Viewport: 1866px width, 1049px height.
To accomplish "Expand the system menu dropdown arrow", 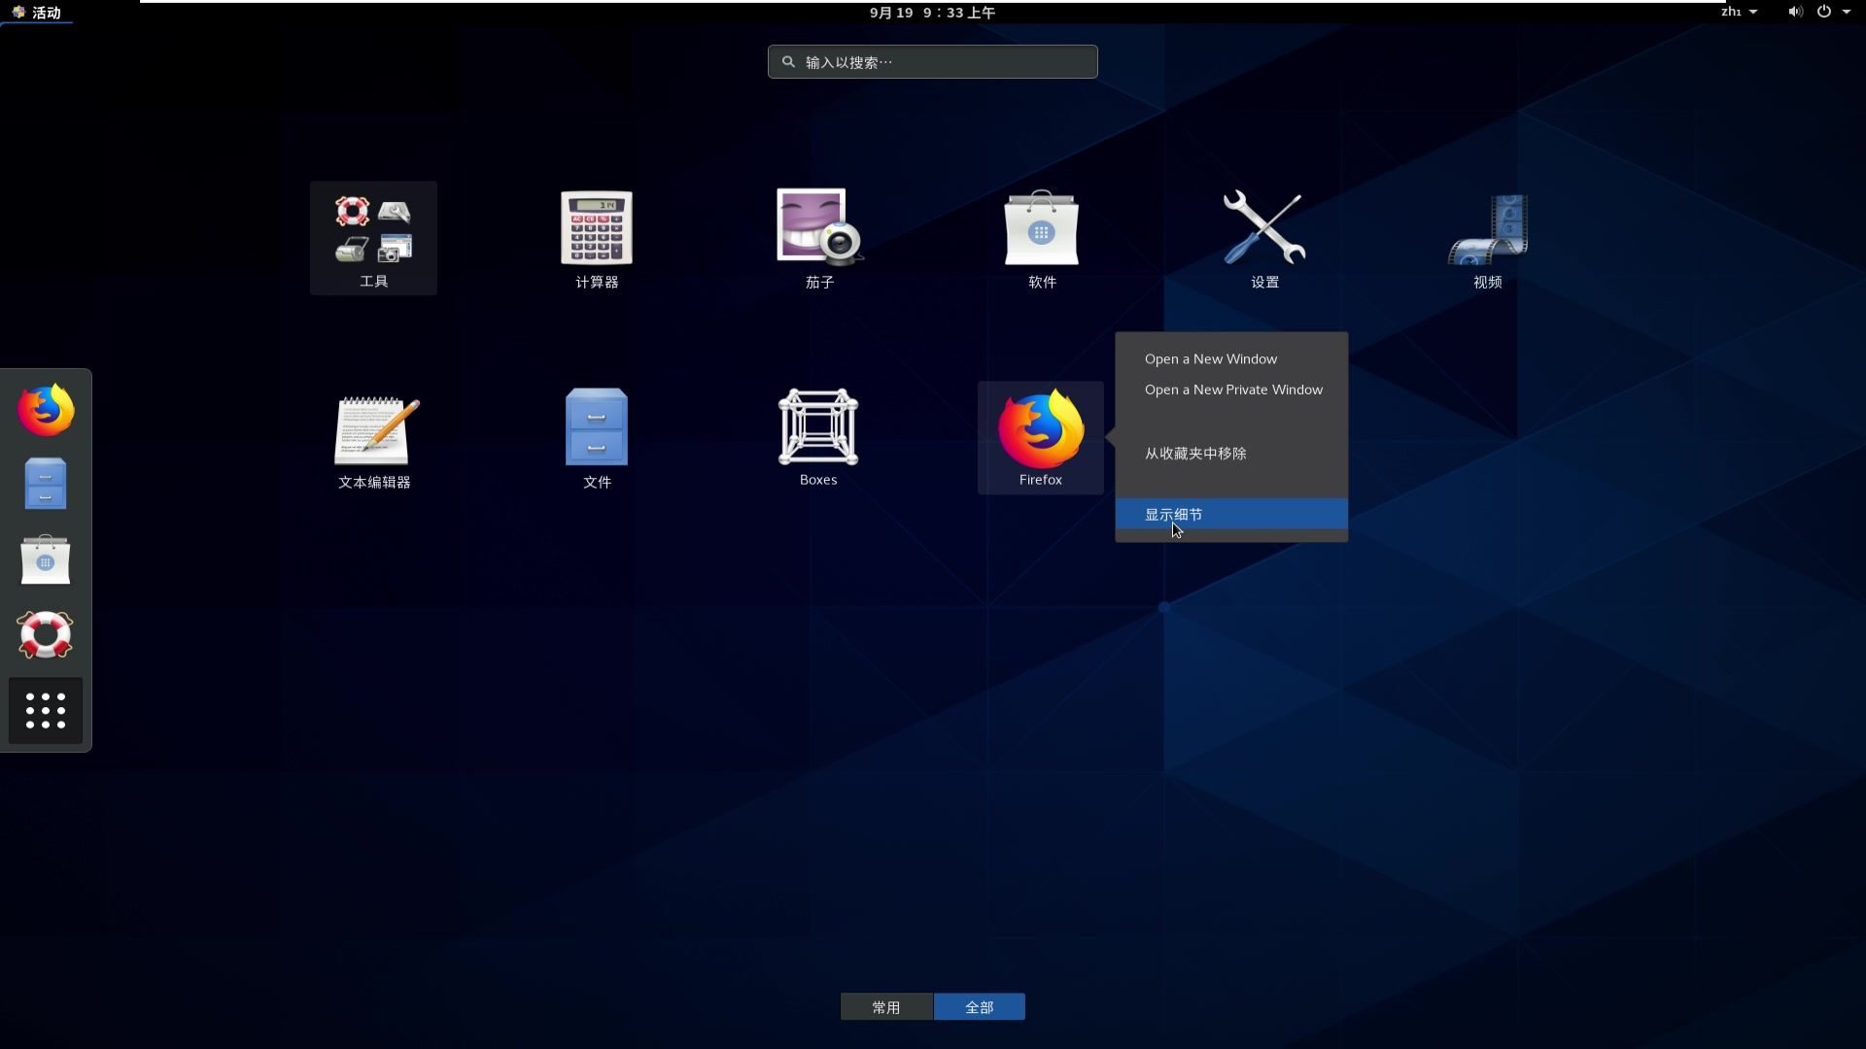I will click(1847, 12).
